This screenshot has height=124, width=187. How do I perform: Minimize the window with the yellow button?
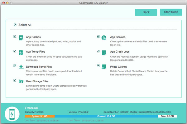click(x=7, y=3)
